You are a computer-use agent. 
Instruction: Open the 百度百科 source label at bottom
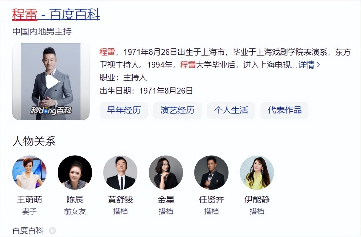(x=28, y=230)
